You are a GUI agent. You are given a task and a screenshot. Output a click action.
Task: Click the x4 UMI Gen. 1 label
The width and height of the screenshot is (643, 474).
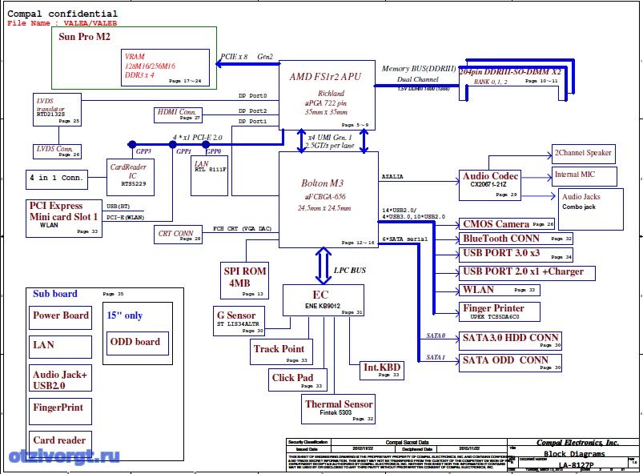pyautogui.click(x=330, y=138)
